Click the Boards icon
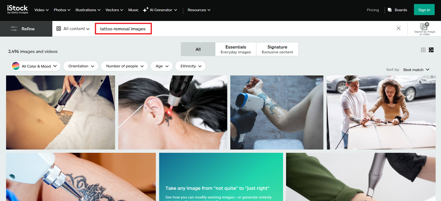This screenshot has width=441, height=201. [x=390, y=10]
